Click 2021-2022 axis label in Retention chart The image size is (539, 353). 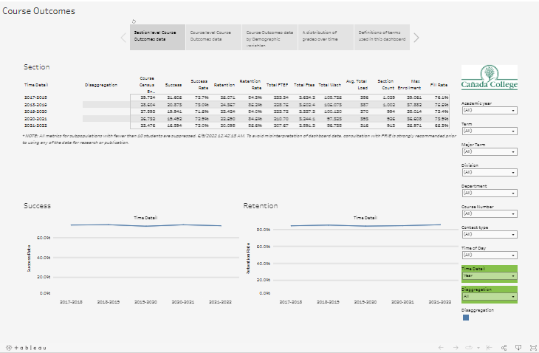[x=439, y=302]
